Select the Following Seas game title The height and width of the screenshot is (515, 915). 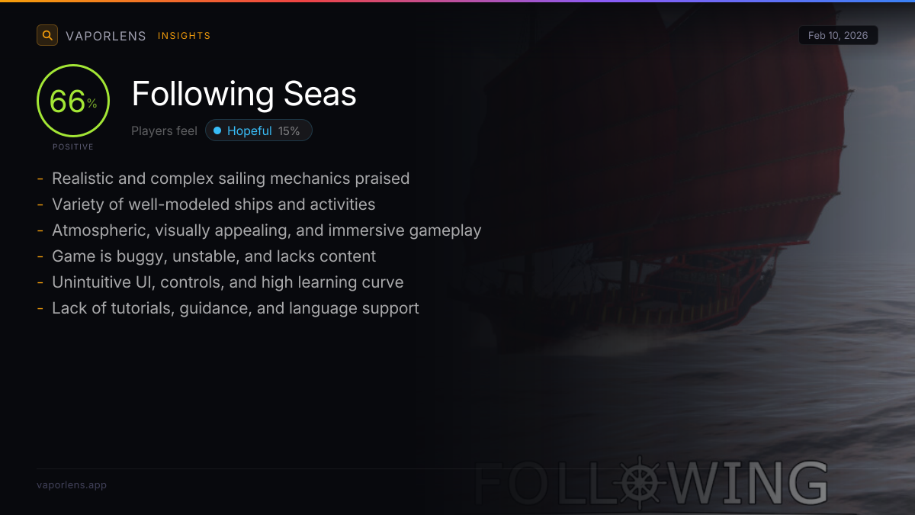244,94
